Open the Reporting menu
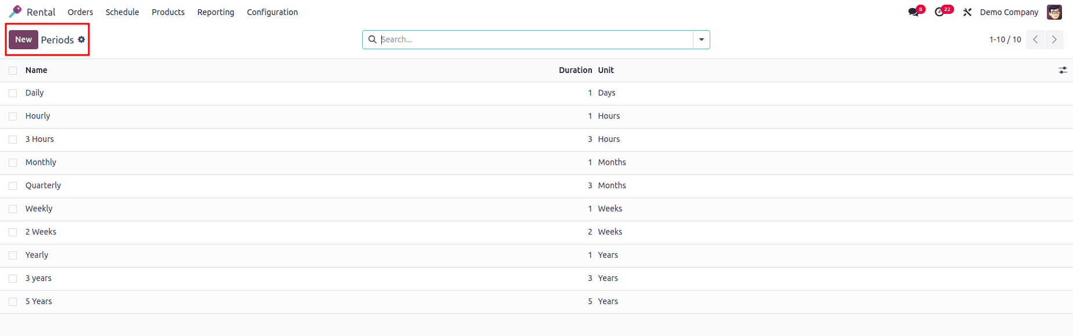 pyautogui.click(x=215, y=12)
